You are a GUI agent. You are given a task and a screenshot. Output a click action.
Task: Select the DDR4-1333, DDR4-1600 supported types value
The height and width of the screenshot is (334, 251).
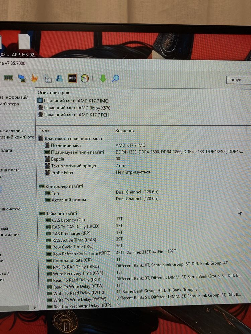pos(179,152)
